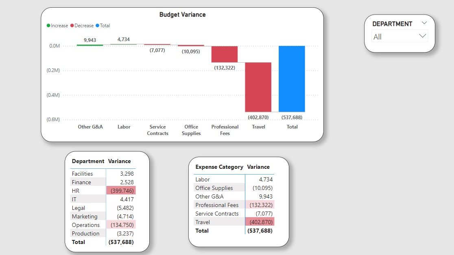Click the blue Total legend marker
Viewport: 454px width, 255px height.
(98, 26)
